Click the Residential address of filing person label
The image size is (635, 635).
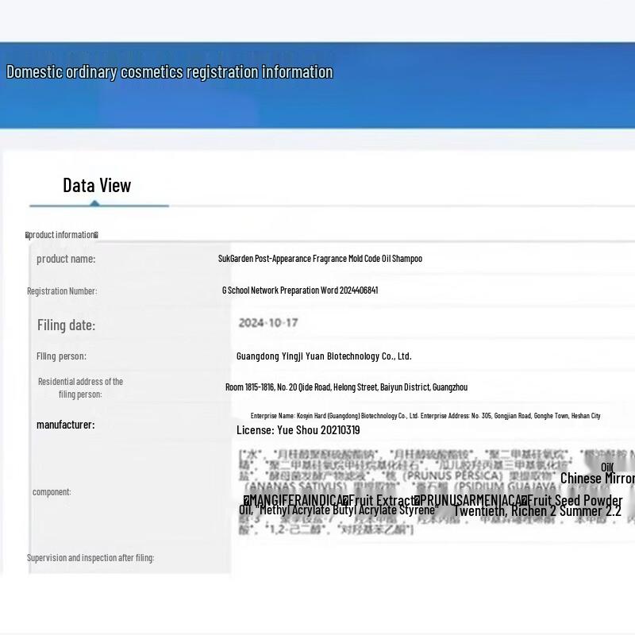point(80,388)
